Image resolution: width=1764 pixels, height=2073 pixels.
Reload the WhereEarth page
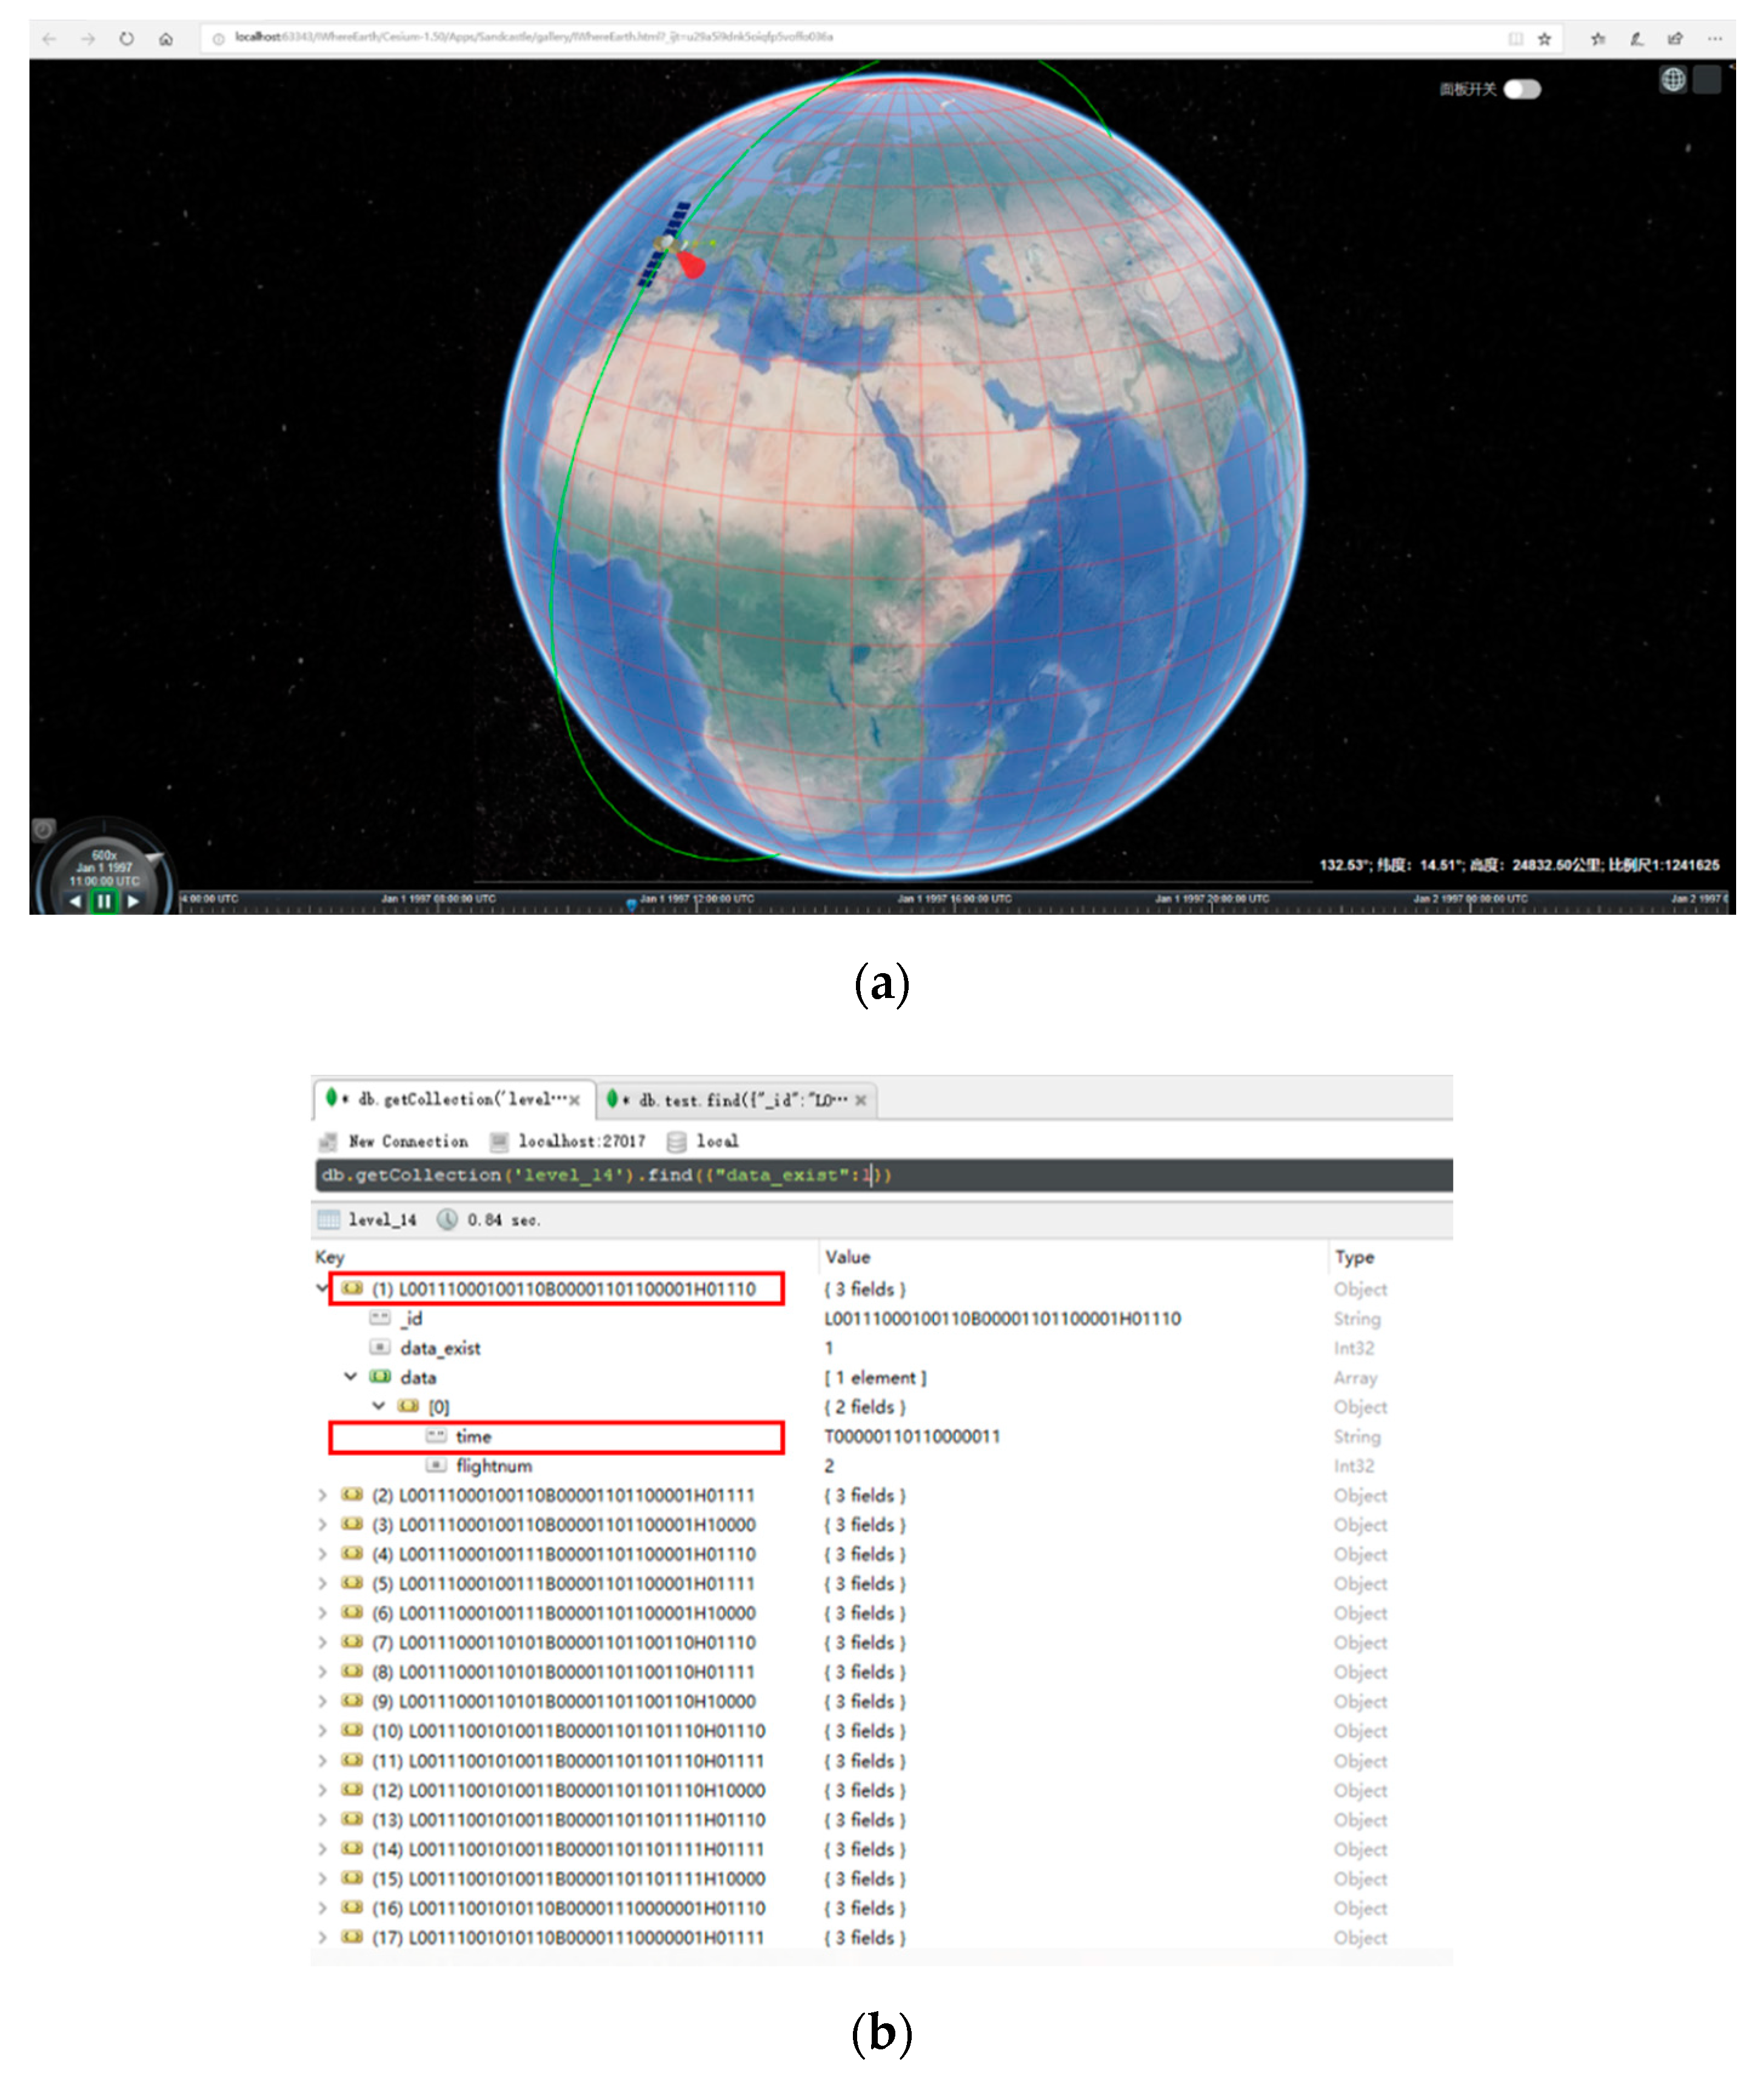coord(126,39)
